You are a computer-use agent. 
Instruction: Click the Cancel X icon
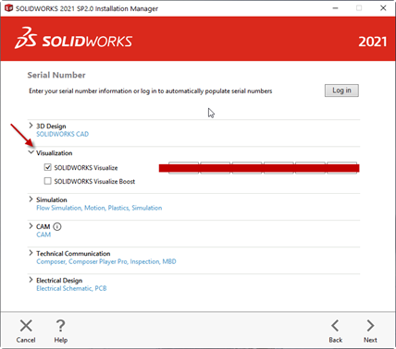(x=26, y=326)
